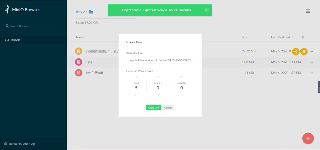Decrease the Hours value with down chevron
320x150 pixels.
(x=158, y=95)
